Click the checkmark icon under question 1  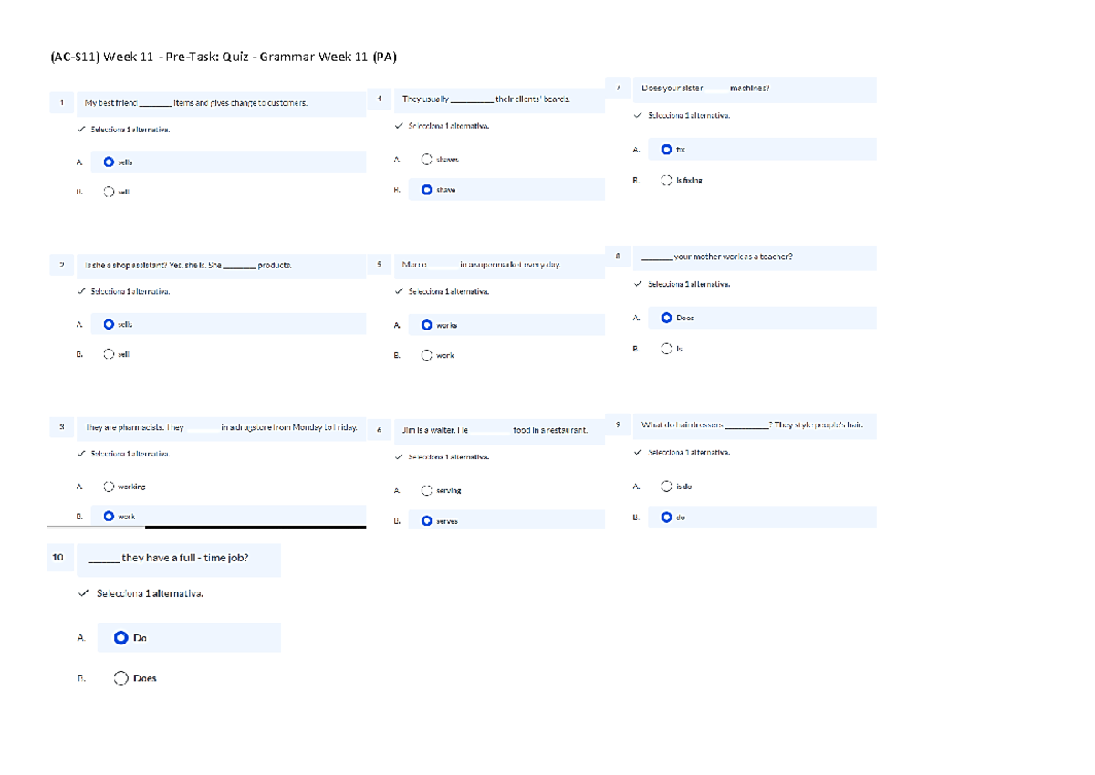point(82,129)
